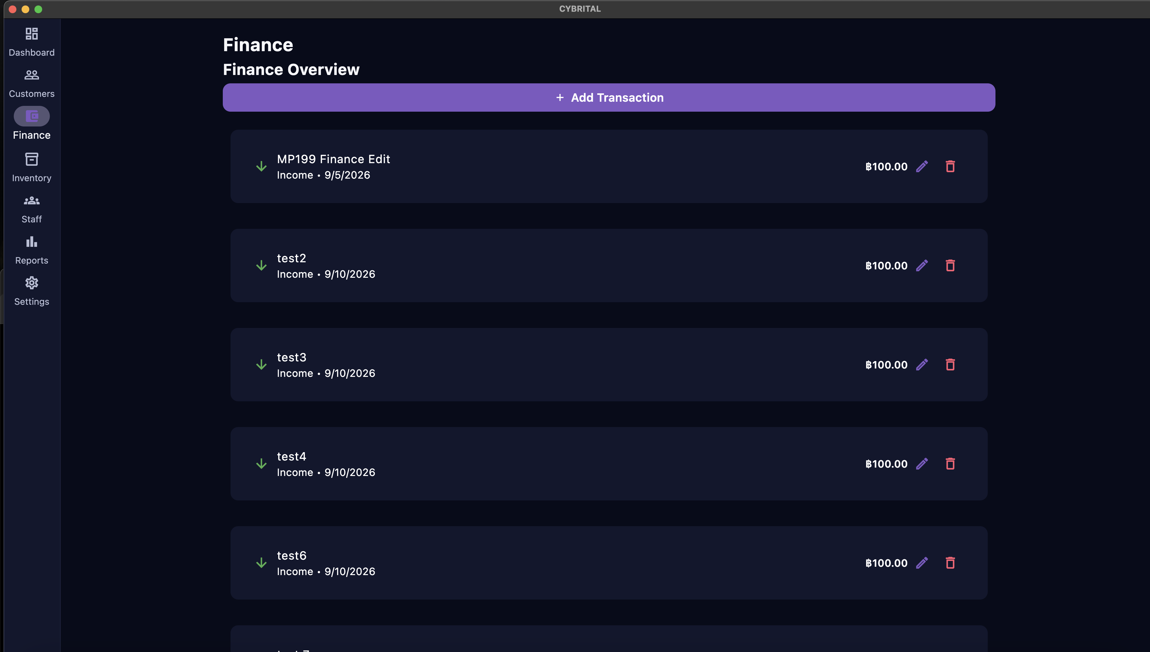Viewport: 1150px width, 652px height.
Task: Open the Settings gear icon
Action: (x=31, y=283)
